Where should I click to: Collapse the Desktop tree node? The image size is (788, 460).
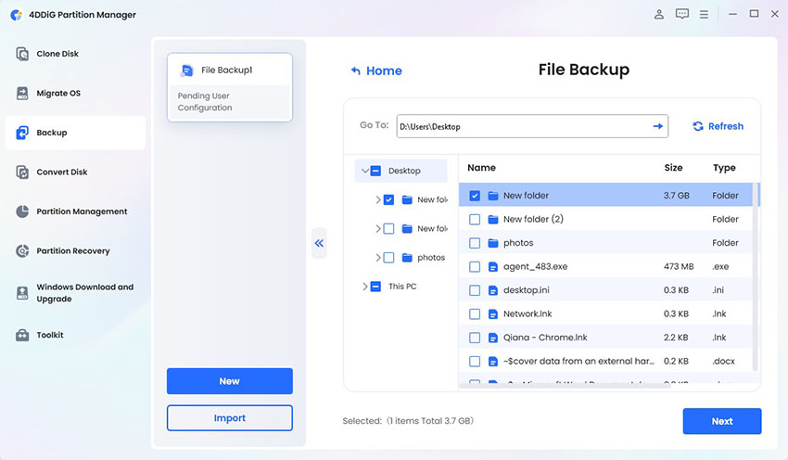pyautogui.click(x=365, y=171)
